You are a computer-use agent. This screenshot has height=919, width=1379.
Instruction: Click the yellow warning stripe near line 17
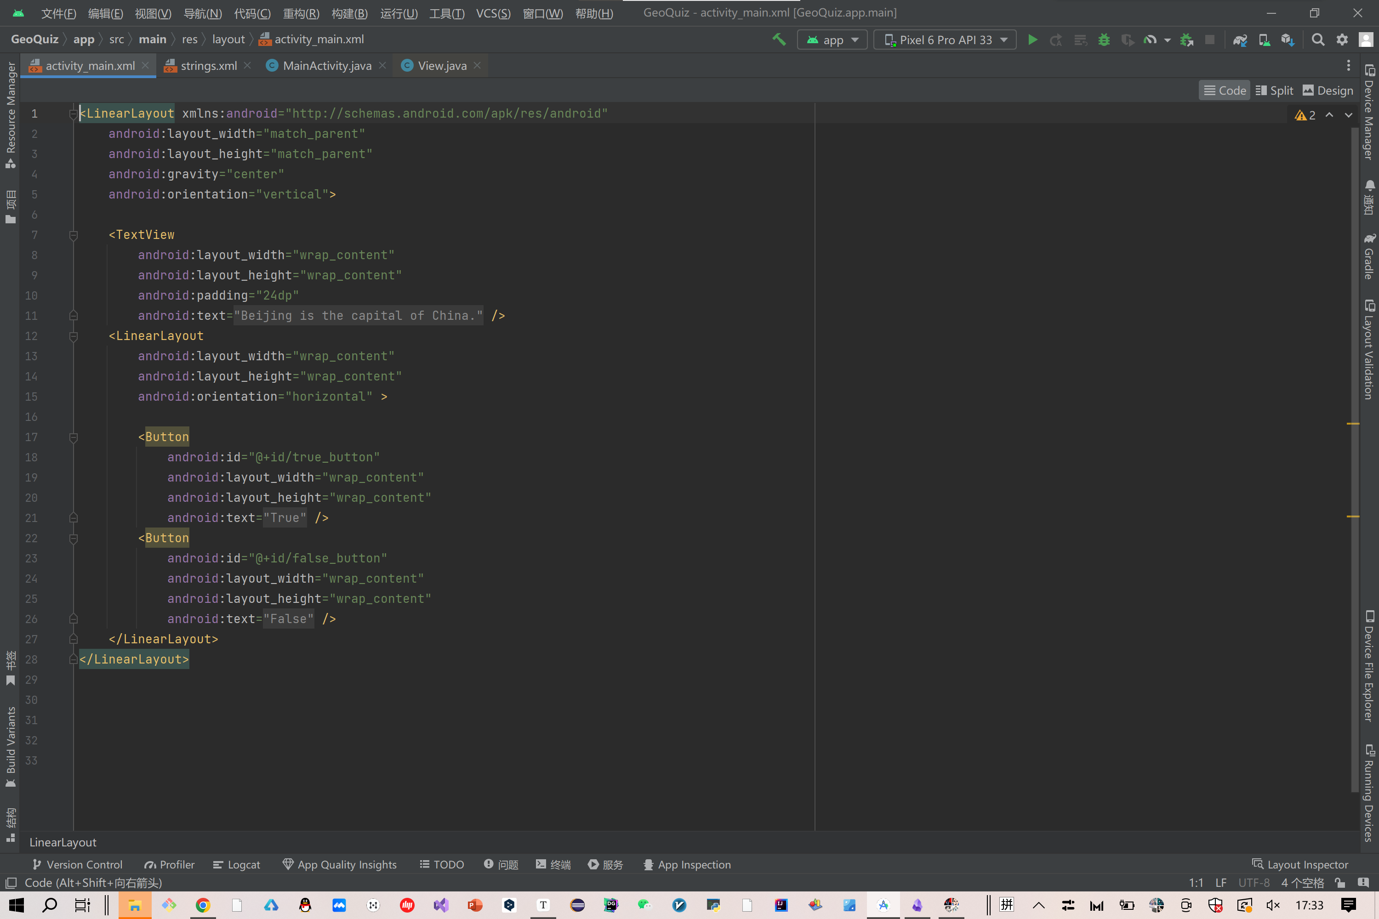1353,423
